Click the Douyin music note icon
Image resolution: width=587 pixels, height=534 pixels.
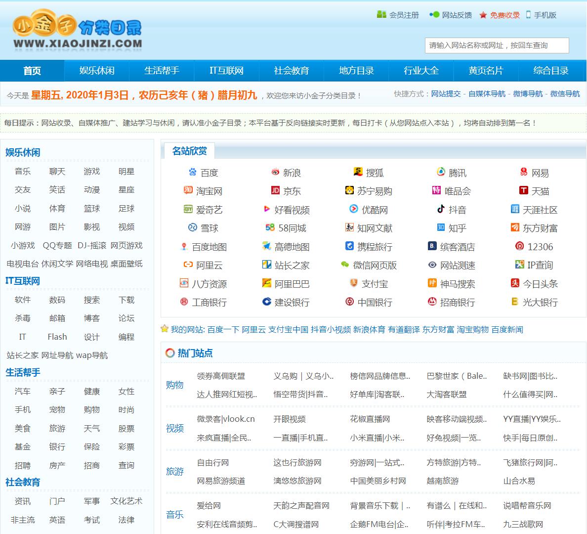click(x=441, y=209)
